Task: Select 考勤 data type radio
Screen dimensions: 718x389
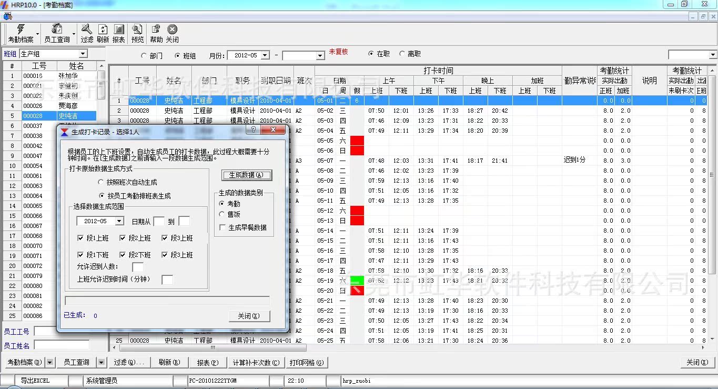Action: coord(222,204)
